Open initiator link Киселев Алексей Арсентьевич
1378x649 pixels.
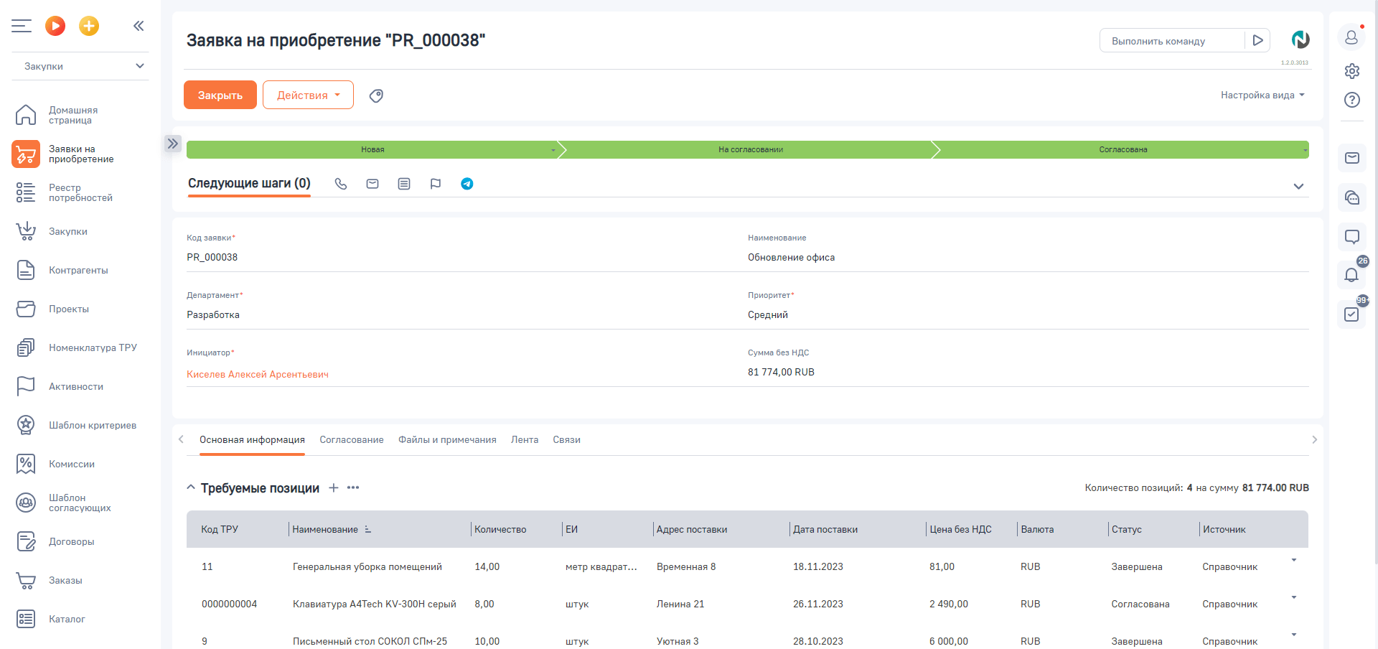click(x=258, y=375)
